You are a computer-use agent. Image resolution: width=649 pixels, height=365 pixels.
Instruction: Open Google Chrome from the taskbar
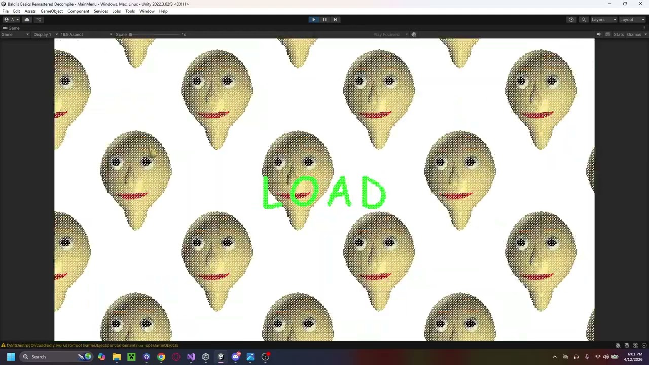pyautogui.click(x=161, y=357)
